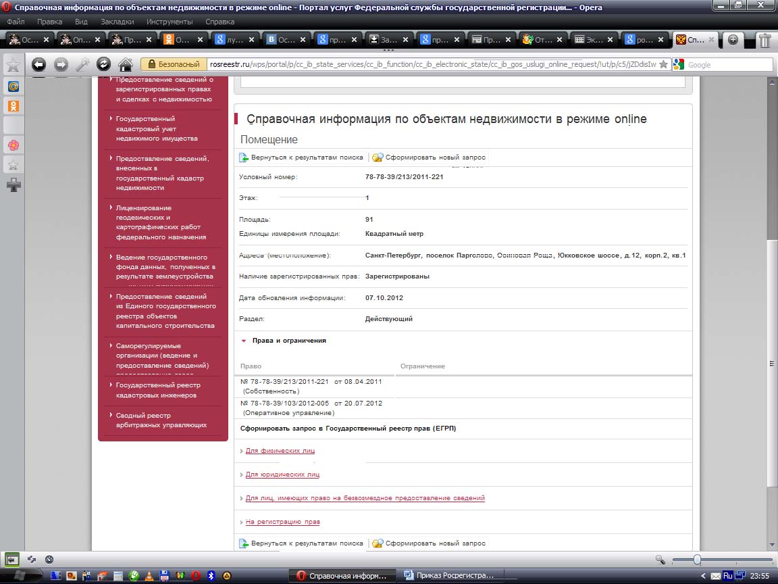Click the password wand icon in toolbar

(x=82, y=64)
